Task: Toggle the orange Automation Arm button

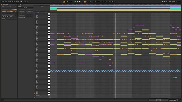Action: click(85, 2)
